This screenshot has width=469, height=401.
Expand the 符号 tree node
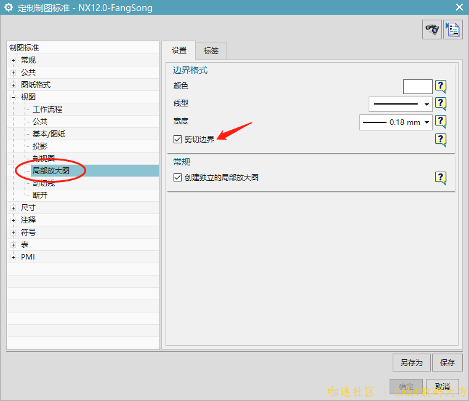(x=13, y=232)
